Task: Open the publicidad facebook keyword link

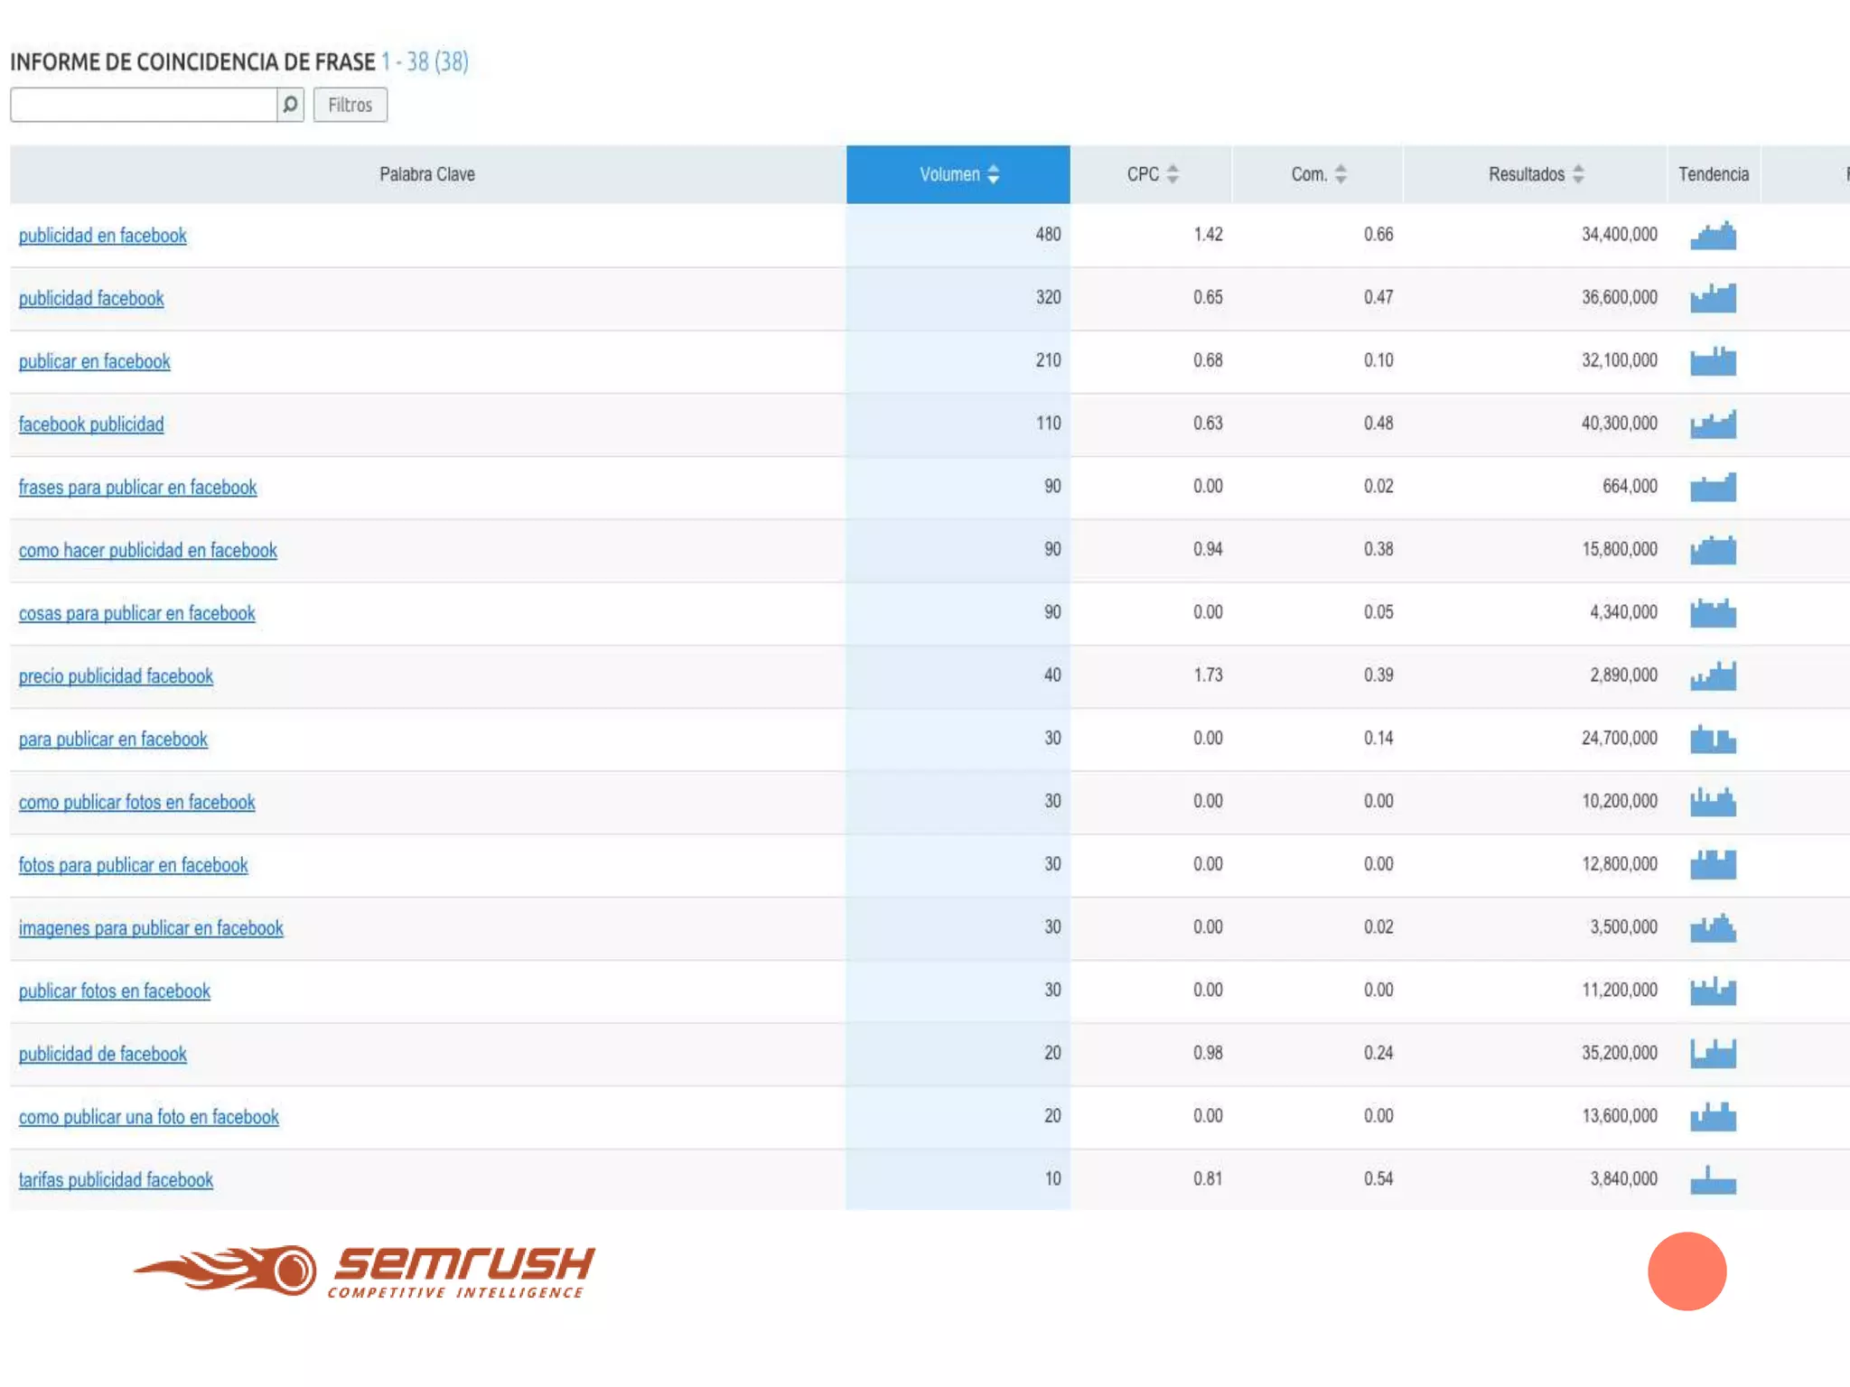Action: point(91,299)
